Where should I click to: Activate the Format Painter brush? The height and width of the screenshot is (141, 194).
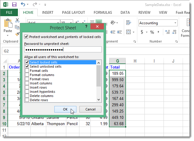17,34
